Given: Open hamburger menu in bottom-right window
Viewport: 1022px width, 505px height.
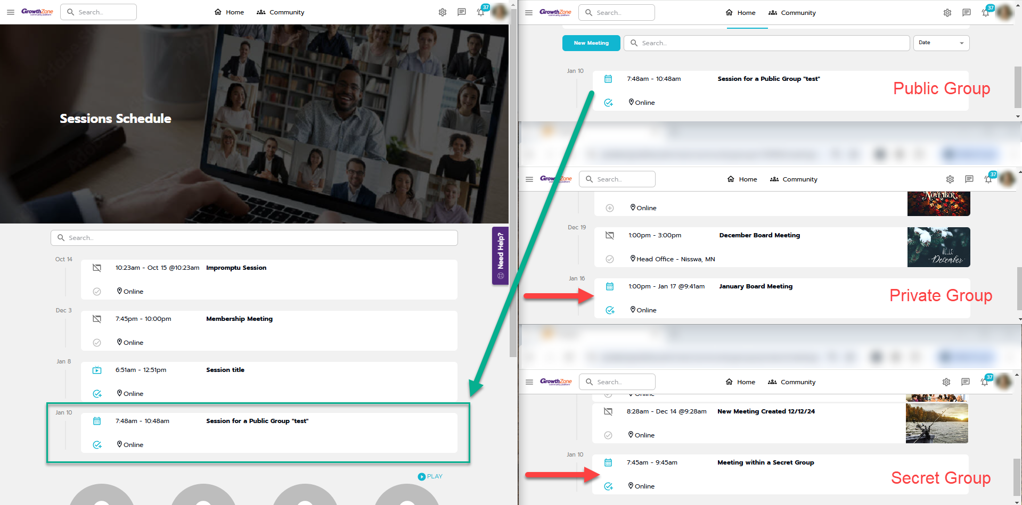Looking at the screenshot, I should click(529, 382).
